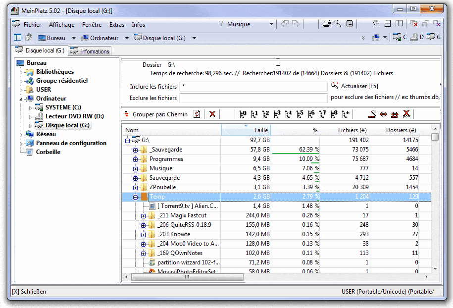
Task: Click the vertical scrollbar thumb of the file list
Action: tap(435, 136)
